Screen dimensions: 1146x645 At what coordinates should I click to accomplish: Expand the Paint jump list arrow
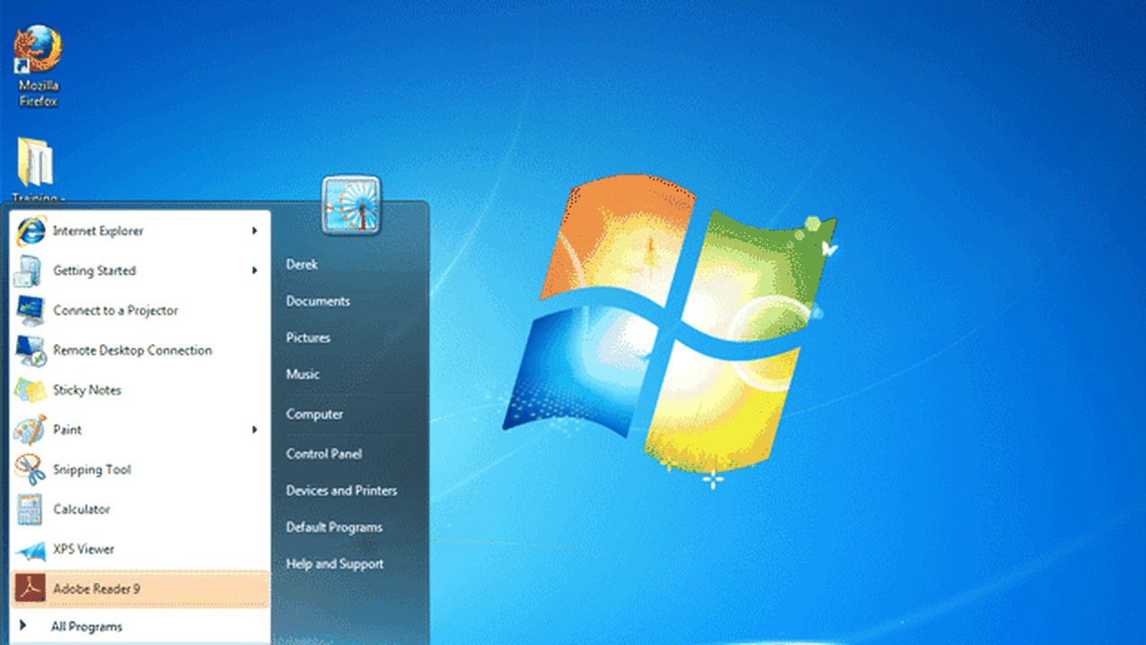pos(254,429)
